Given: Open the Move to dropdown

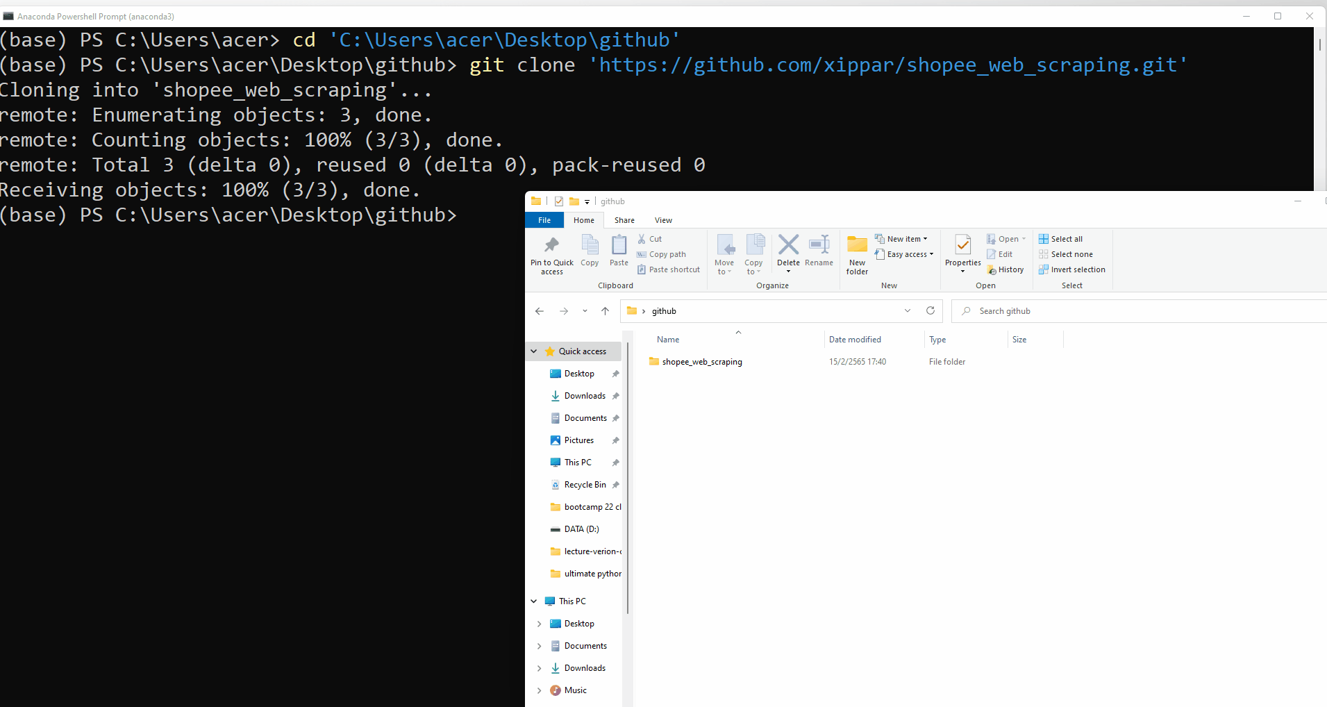Looking at the screenshot, I should pyautogui.click(x=724, y=253).
